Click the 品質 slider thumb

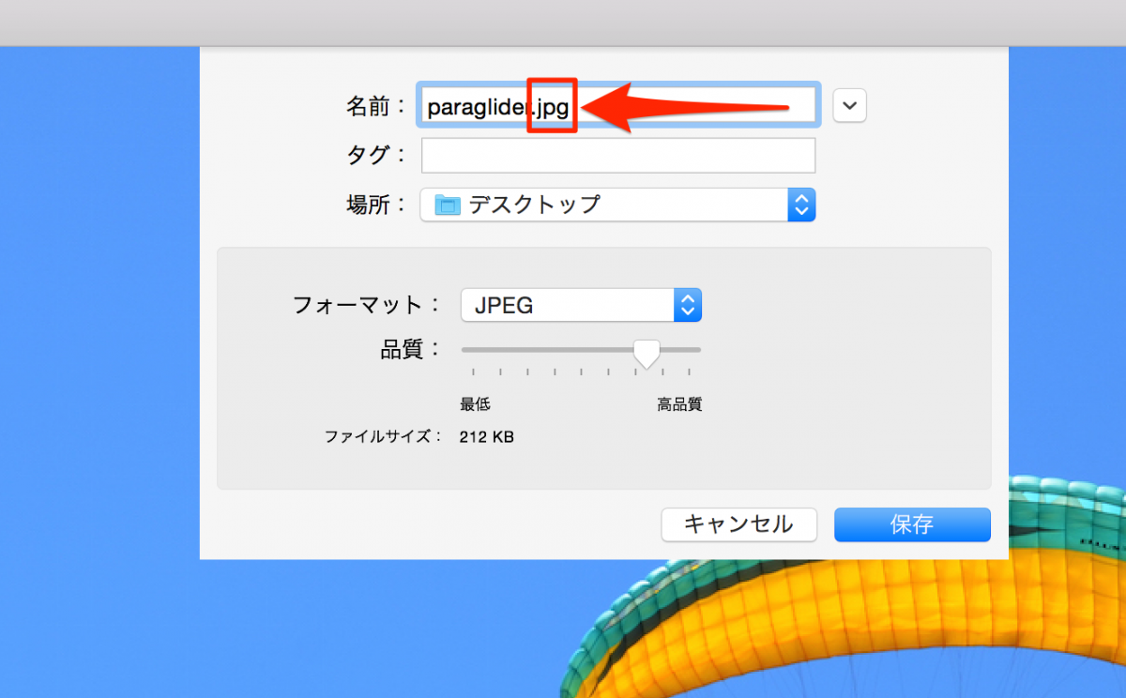[x=646, y=353]
